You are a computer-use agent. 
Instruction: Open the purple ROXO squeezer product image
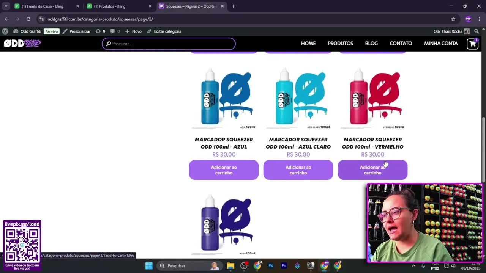point(224,225)
